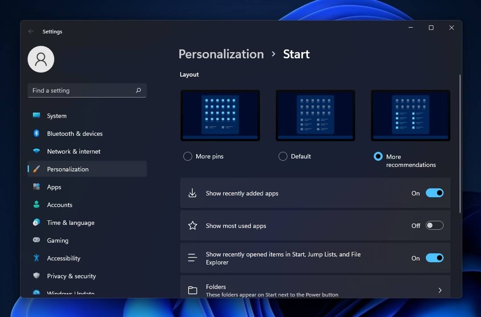Viewport: 481px width, 317px height.
Task: Open Accounts from the sidebar
Action: [x=36, y=204]
